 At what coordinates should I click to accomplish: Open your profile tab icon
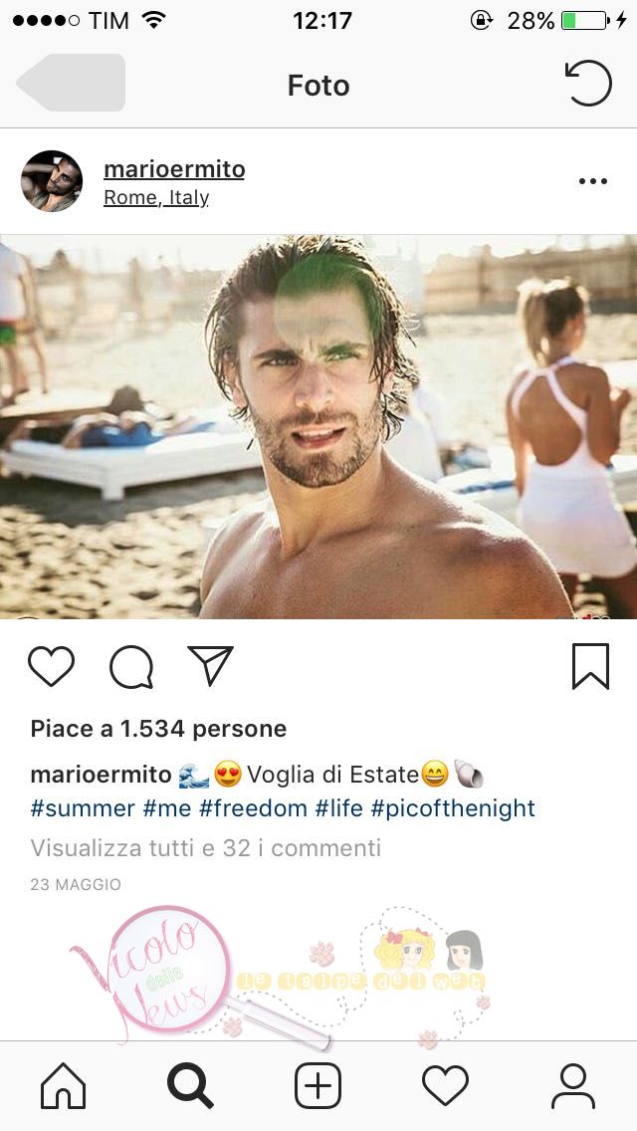572,1085
